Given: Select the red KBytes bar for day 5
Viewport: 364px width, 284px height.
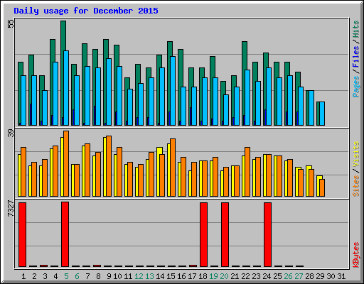Looking at the screenshot, I should pos(65,234).
